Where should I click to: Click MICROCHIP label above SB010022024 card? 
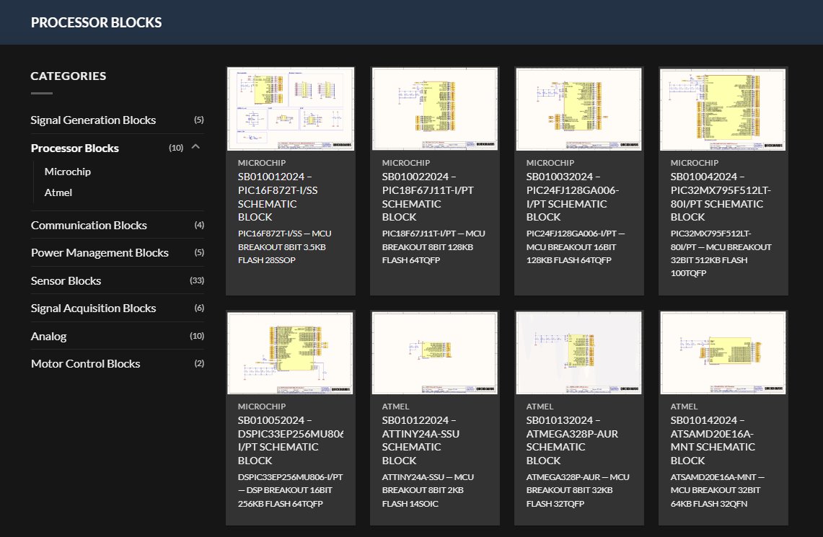tap(405, 163)
